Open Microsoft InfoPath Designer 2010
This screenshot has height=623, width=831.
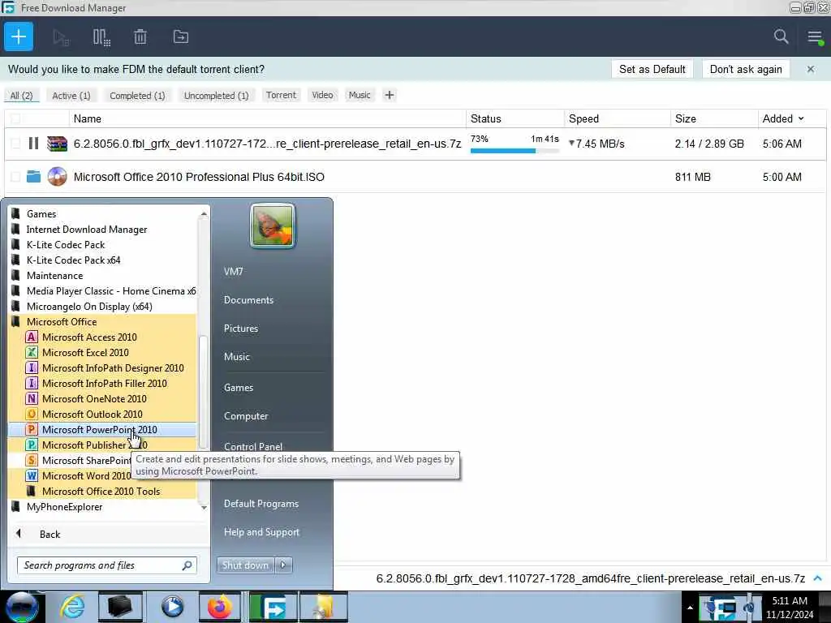pos(112,367)
